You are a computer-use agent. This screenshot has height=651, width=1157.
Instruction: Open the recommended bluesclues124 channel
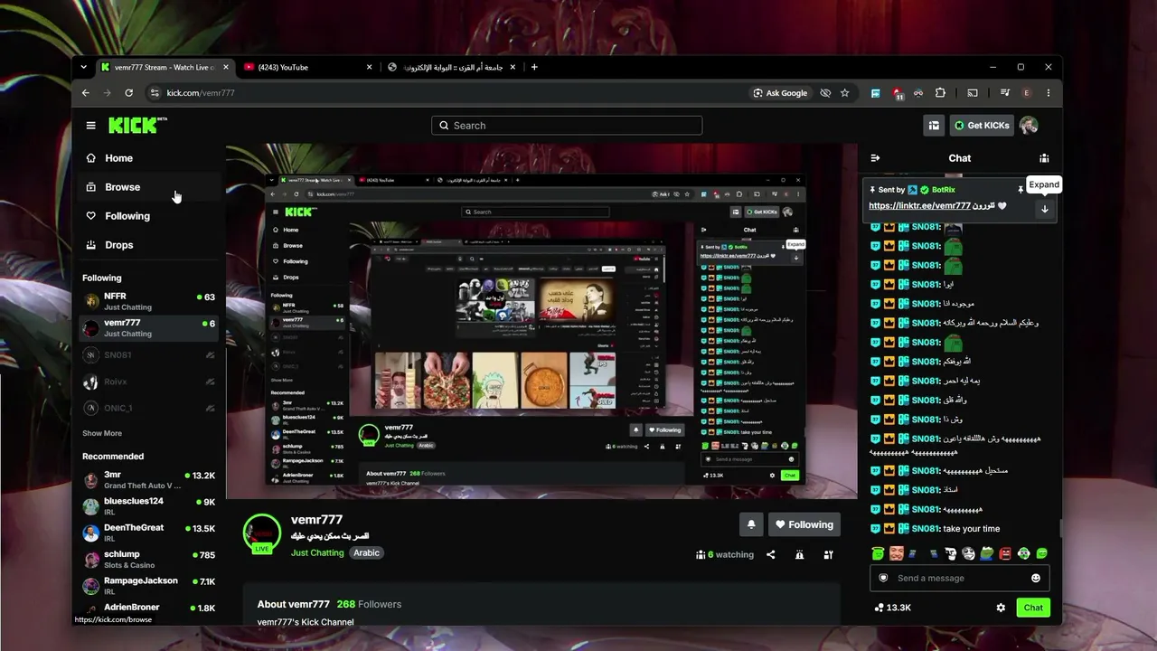tap(150, 506)
